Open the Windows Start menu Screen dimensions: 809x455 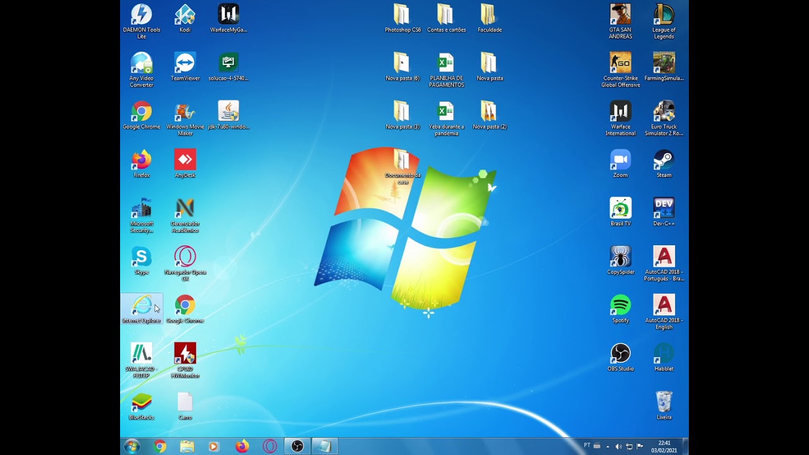point(132,447)
